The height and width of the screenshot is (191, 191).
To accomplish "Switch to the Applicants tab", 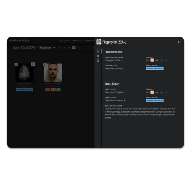I will click(x=78, y=41).
